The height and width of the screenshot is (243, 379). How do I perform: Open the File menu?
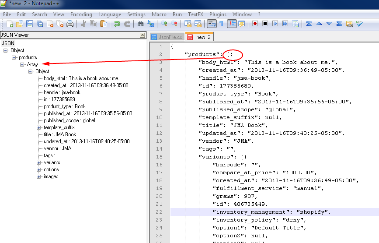coord(7,14)
